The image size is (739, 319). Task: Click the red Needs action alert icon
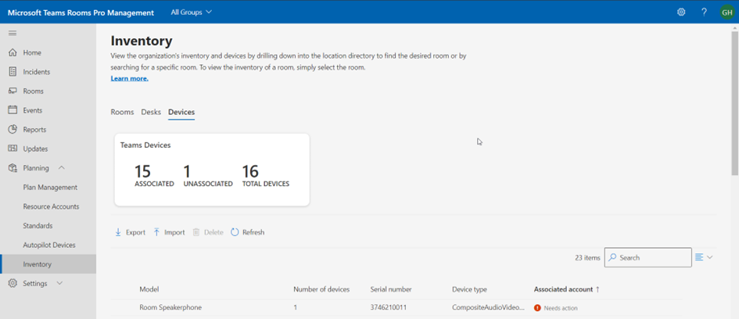pyautogui.click(x=537, y=308)
